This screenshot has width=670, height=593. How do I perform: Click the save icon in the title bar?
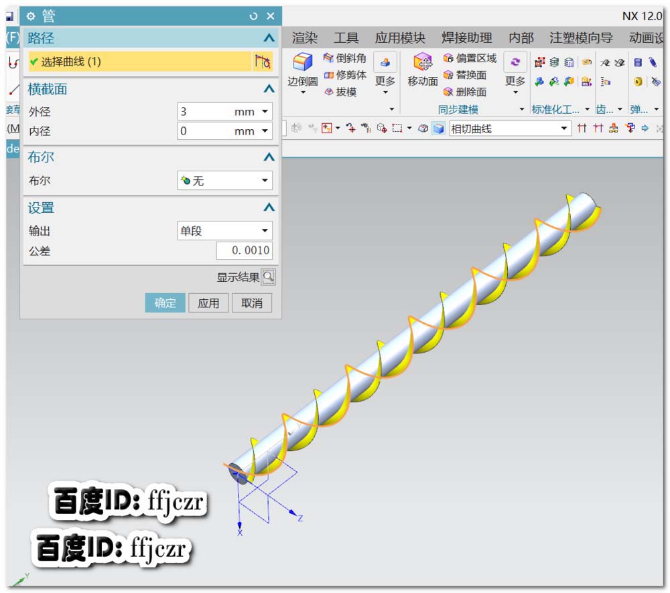tap(10, 17)
